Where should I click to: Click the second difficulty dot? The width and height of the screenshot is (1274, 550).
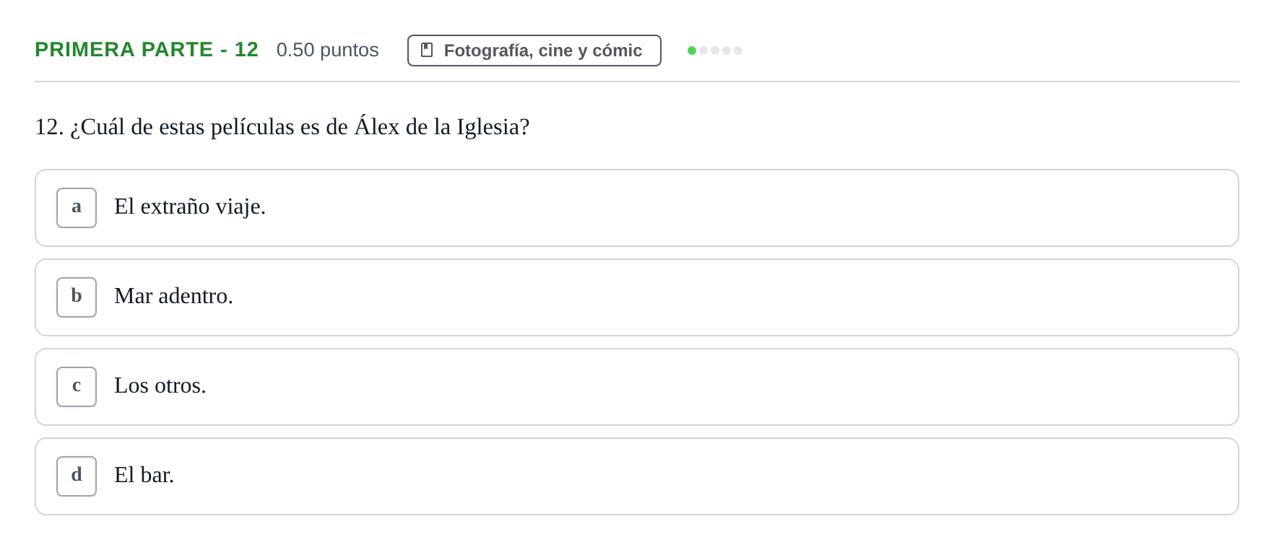click(703, 51)
